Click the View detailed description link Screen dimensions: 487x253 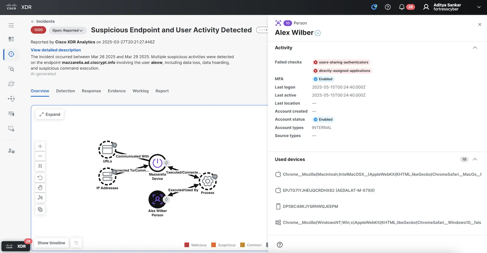click(x=56, y=50)
